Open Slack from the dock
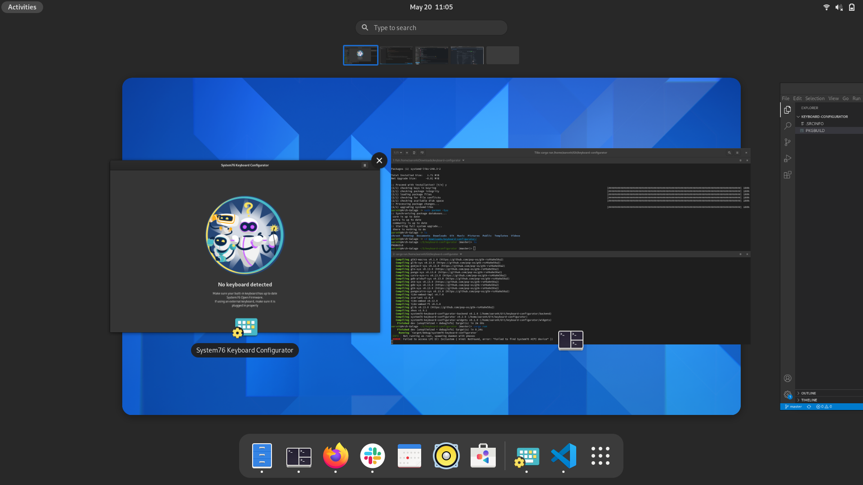Viewport: 863px width, 485px height. click(x=372, y=455)
